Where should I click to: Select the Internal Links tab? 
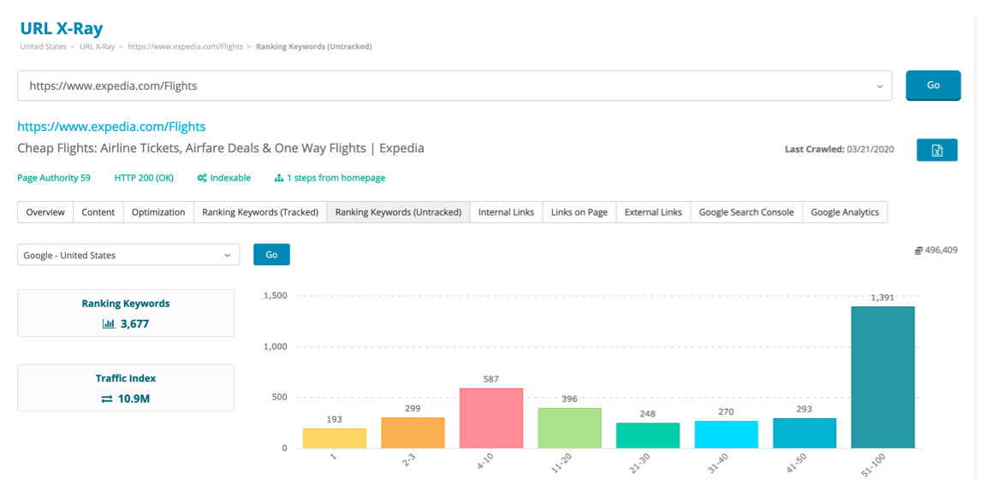click(506, 212)
